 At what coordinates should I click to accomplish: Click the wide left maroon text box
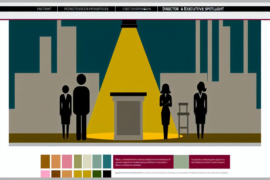[x=143, y=162]
